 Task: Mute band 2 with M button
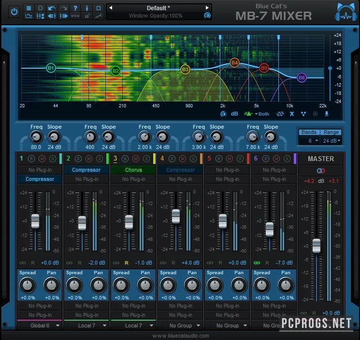click(x=89, y=159)
